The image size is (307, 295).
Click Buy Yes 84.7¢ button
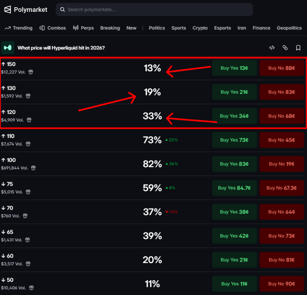234,188
